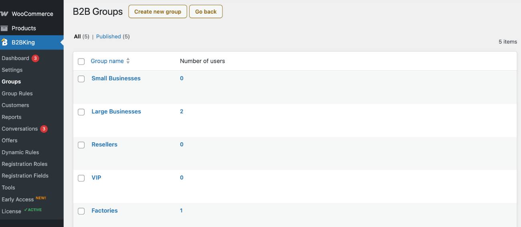The height and width of the screenshot is (227, 521).
Task: Click the Dashboard notification badge showing 3
Action: pos(35,58)
